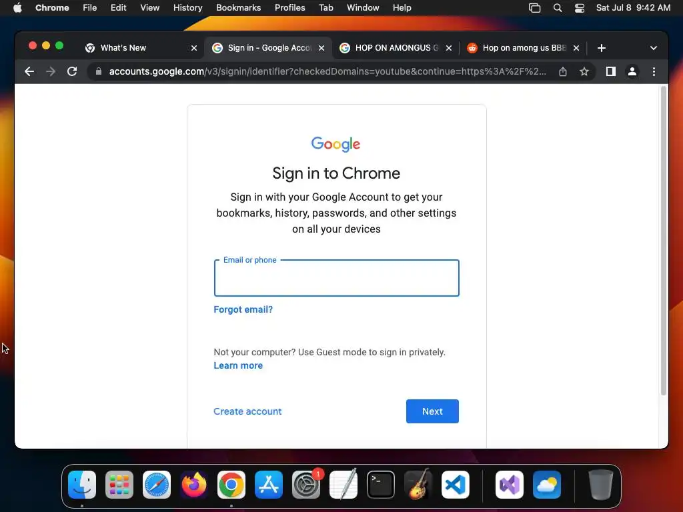Bookmark this page with the star icon
The image size is (683, 512).
[x=584, y=71]
